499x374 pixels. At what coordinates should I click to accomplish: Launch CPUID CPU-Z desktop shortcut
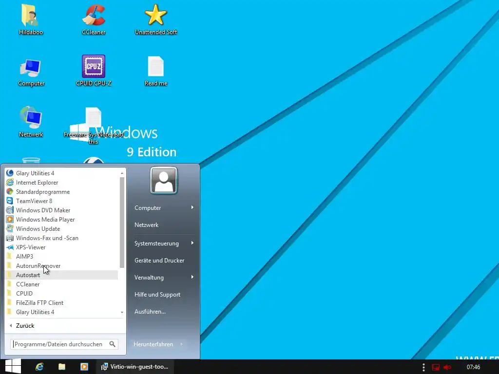pos(94,71)
